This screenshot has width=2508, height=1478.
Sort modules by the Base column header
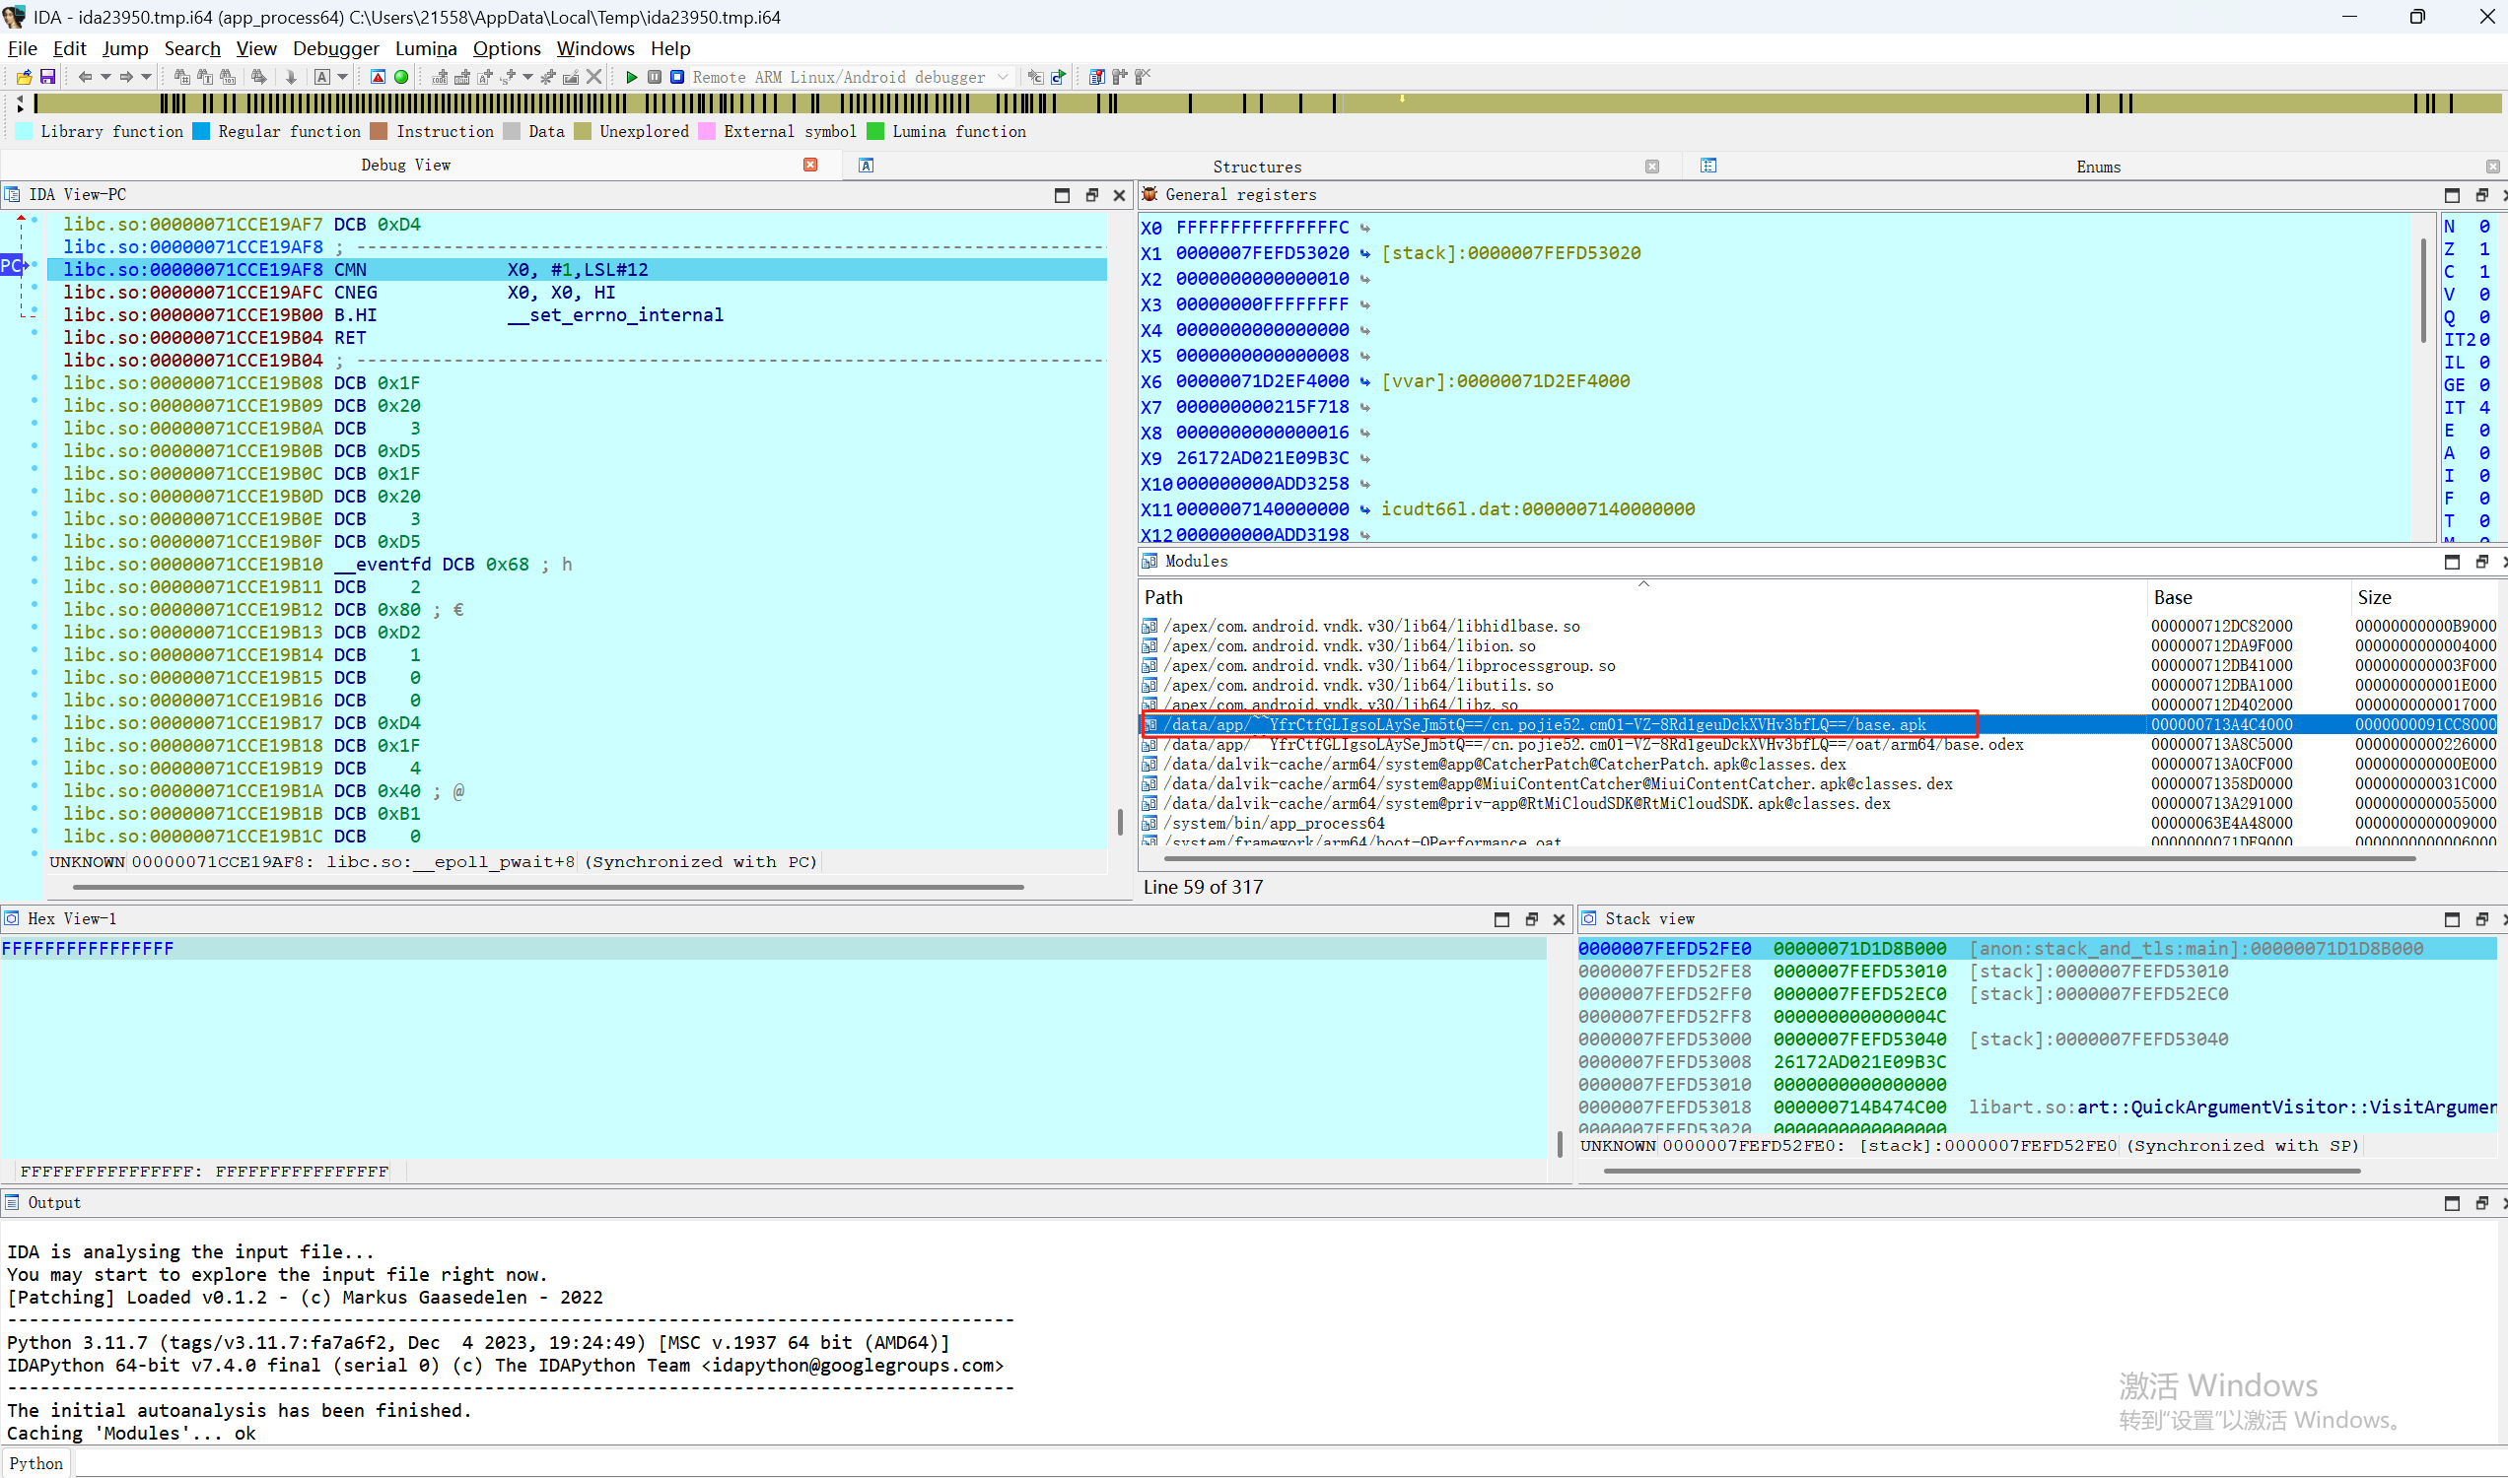(x=2172, y=597)
